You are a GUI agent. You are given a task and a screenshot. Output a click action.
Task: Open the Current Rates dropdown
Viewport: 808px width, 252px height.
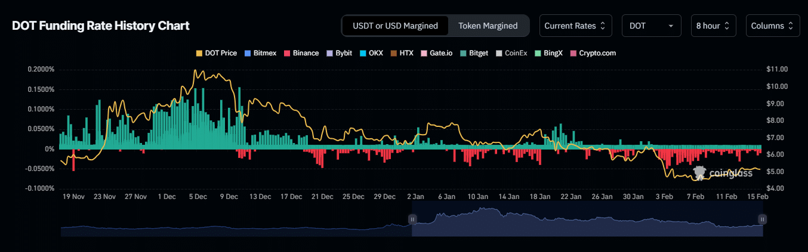click(575, 26)
